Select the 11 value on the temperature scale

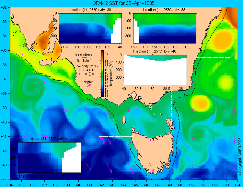[x=106, y=96]
